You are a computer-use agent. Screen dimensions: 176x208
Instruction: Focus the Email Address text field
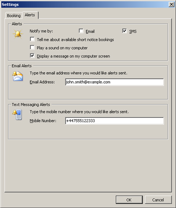click(114, 82)
